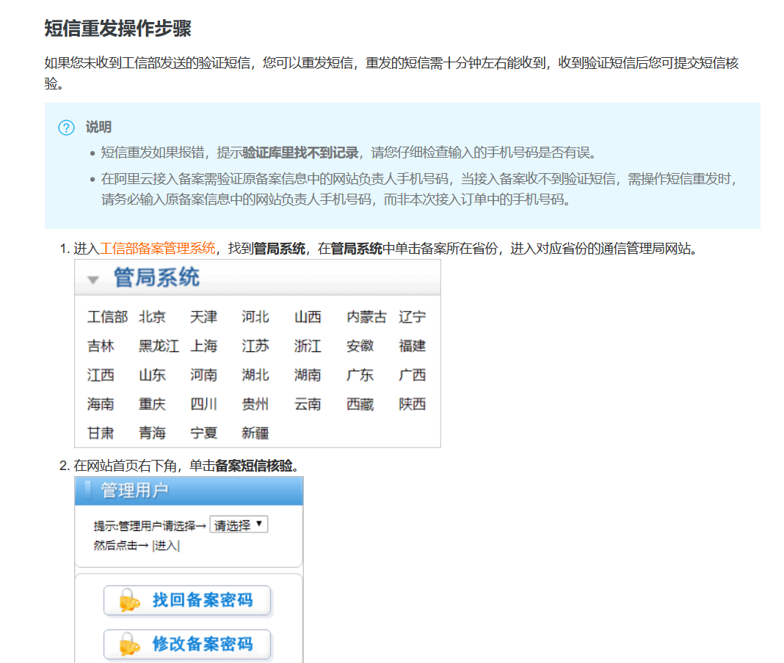Screen dimensions: 784x663
Task: Collapse the 管局系统 triangle arrow
Action: click(93, 280)
